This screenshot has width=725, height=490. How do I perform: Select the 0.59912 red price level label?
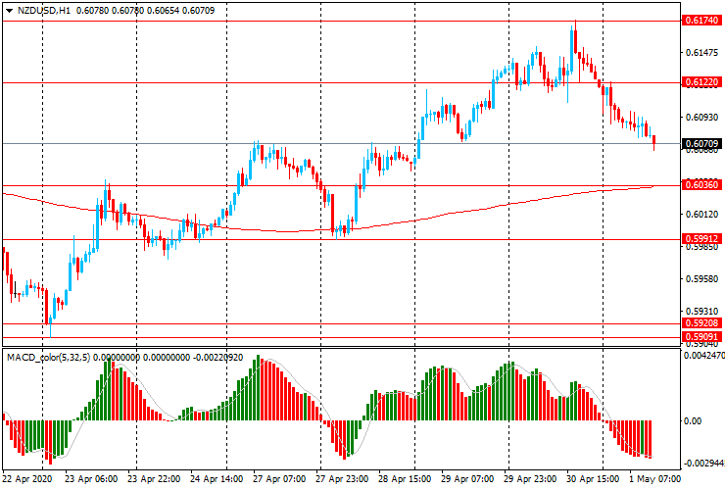pyautogui.click(x=701, y=238)
